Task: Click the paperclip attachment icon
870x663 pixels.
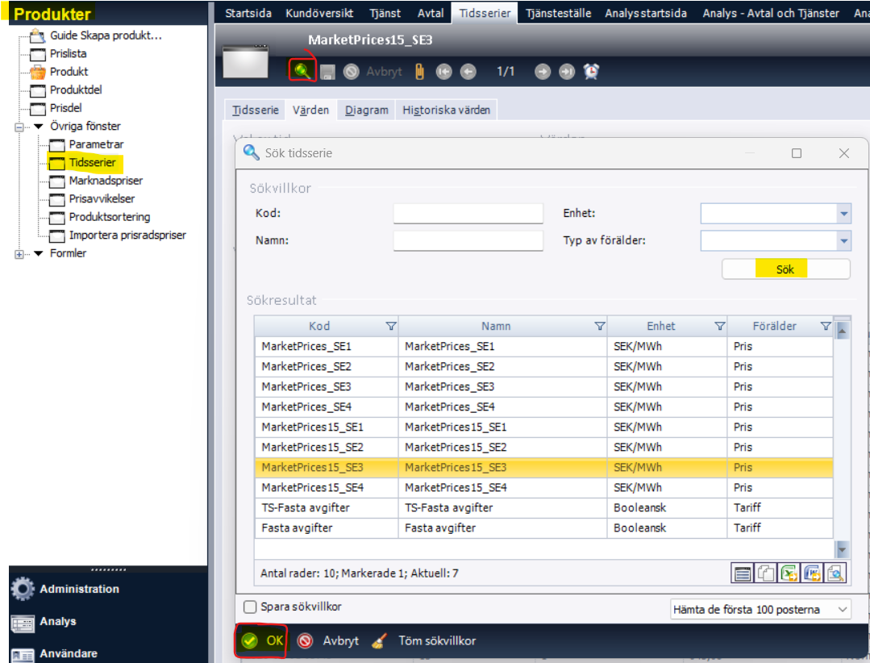Action: point(419,72)
